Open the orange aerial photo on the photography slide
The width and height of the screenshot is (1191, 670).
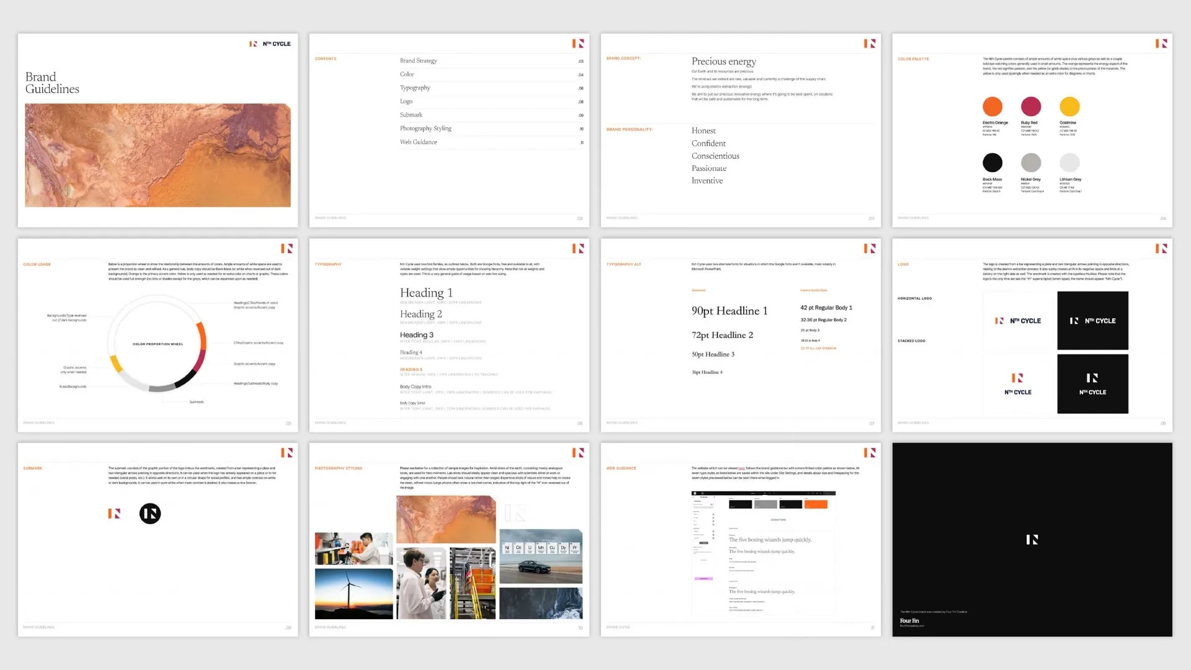coord(446,519)
